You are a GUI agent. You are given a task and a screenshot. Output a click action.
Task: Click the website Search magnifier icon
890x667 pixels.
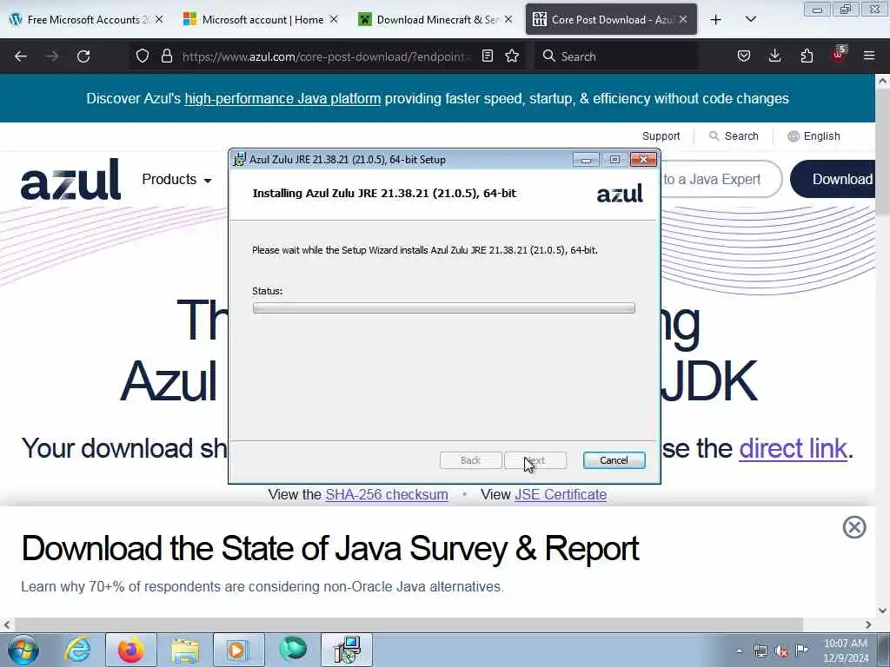(714, 136)
